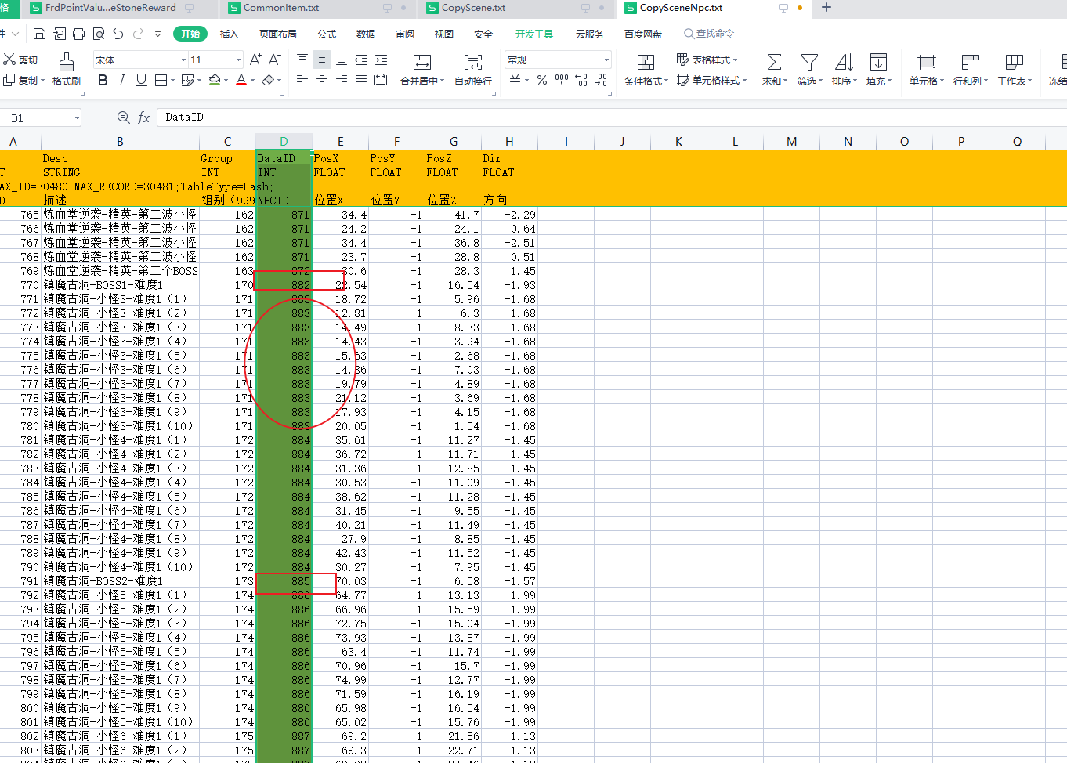Increase the font size with A+ icon

[x=255, y=60]
